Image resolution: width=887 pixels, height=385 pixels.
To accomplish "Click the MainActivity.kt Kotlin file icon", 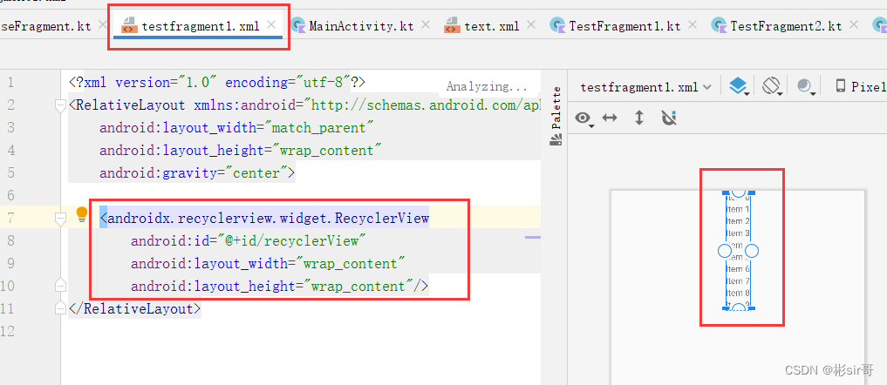I will pyautogui.click(x=298, y=25).
